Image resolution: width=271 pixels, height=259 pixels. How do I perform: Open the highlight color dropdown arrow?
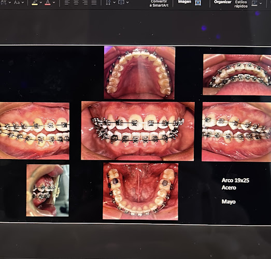click(x=41, y=3)
